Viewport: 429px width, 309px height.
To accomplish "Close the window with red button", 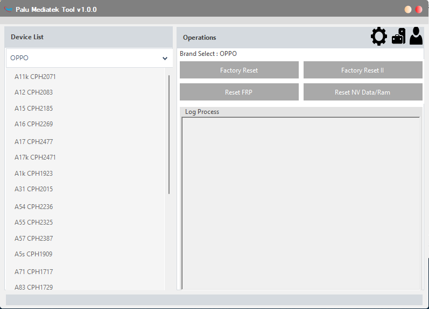I will coord(418,10).
